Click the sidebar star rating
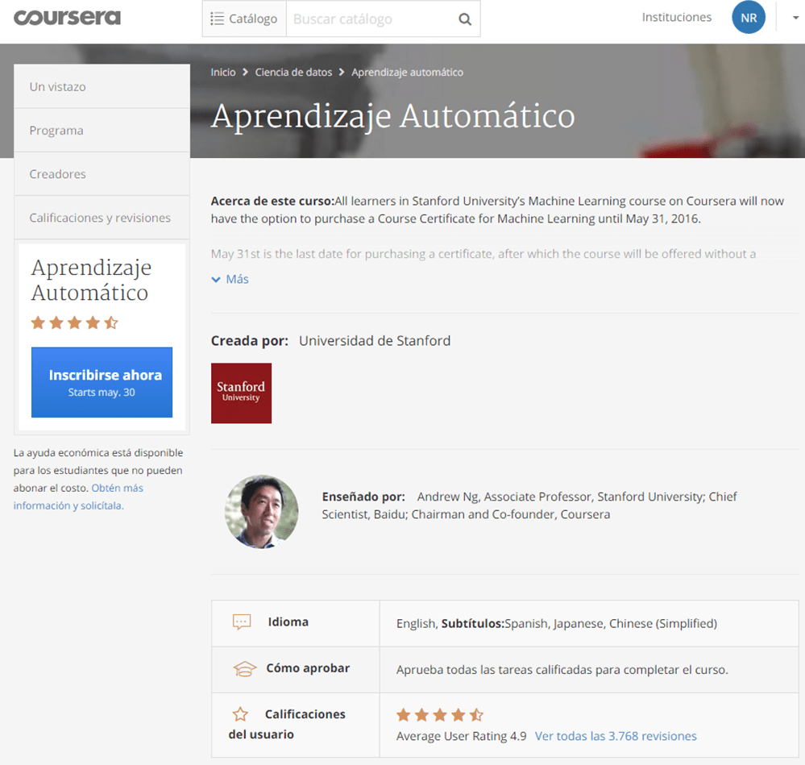This screenshot has height=765, width=805. pos(74,323)
